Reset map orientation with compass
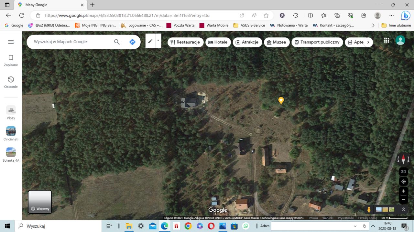 pyautogui.click(x=403, y=159)
